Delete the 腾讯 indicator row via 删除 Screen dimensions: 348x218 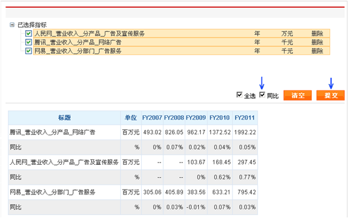pyautogui.click(x=317, y=42)
